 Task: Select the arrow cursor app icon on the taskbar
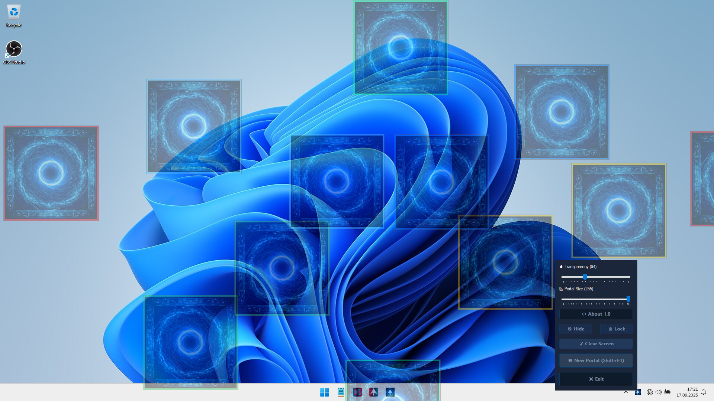373,392
